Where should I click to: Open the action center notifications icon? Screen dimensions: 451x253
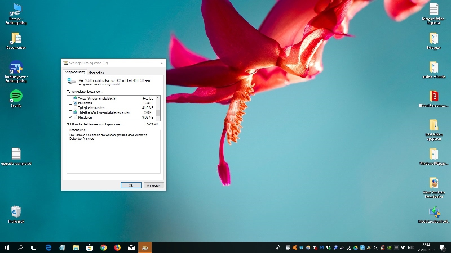tap(442, 247)
